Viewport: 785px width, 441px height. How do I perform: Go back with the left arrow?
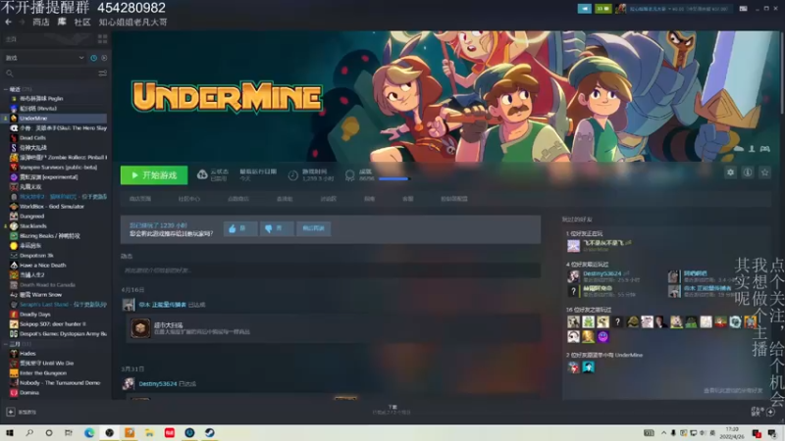coord(8,22)
